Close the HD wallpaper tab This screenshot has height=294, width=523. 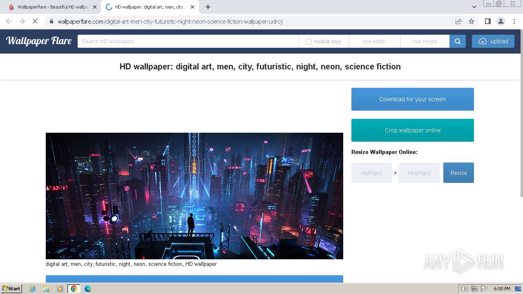[x=192, y=7]
